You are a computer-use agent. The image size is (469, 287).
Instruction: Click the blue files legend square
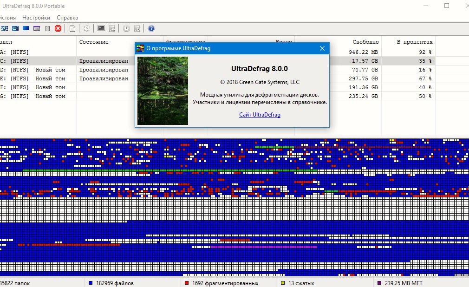tap(91, 283)
